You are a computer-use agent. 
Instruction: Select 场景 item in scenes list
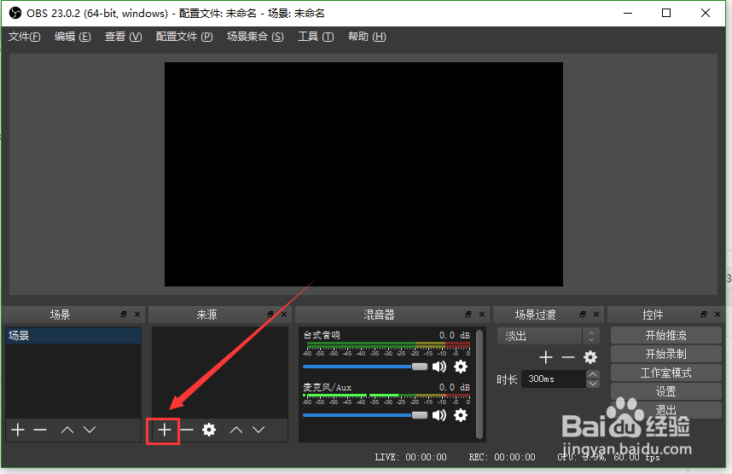(73, 335)
